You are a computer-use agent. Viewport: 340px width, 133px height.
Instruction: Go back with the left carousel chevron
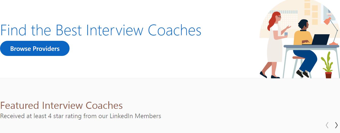pyautogui.click(x=327, y=125)
